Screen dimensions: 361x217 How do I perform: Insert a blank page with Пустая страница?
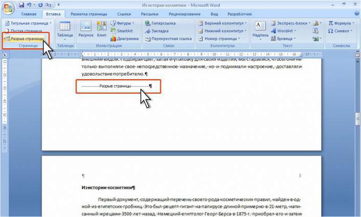pyautogui.click(x=24, y=31)
